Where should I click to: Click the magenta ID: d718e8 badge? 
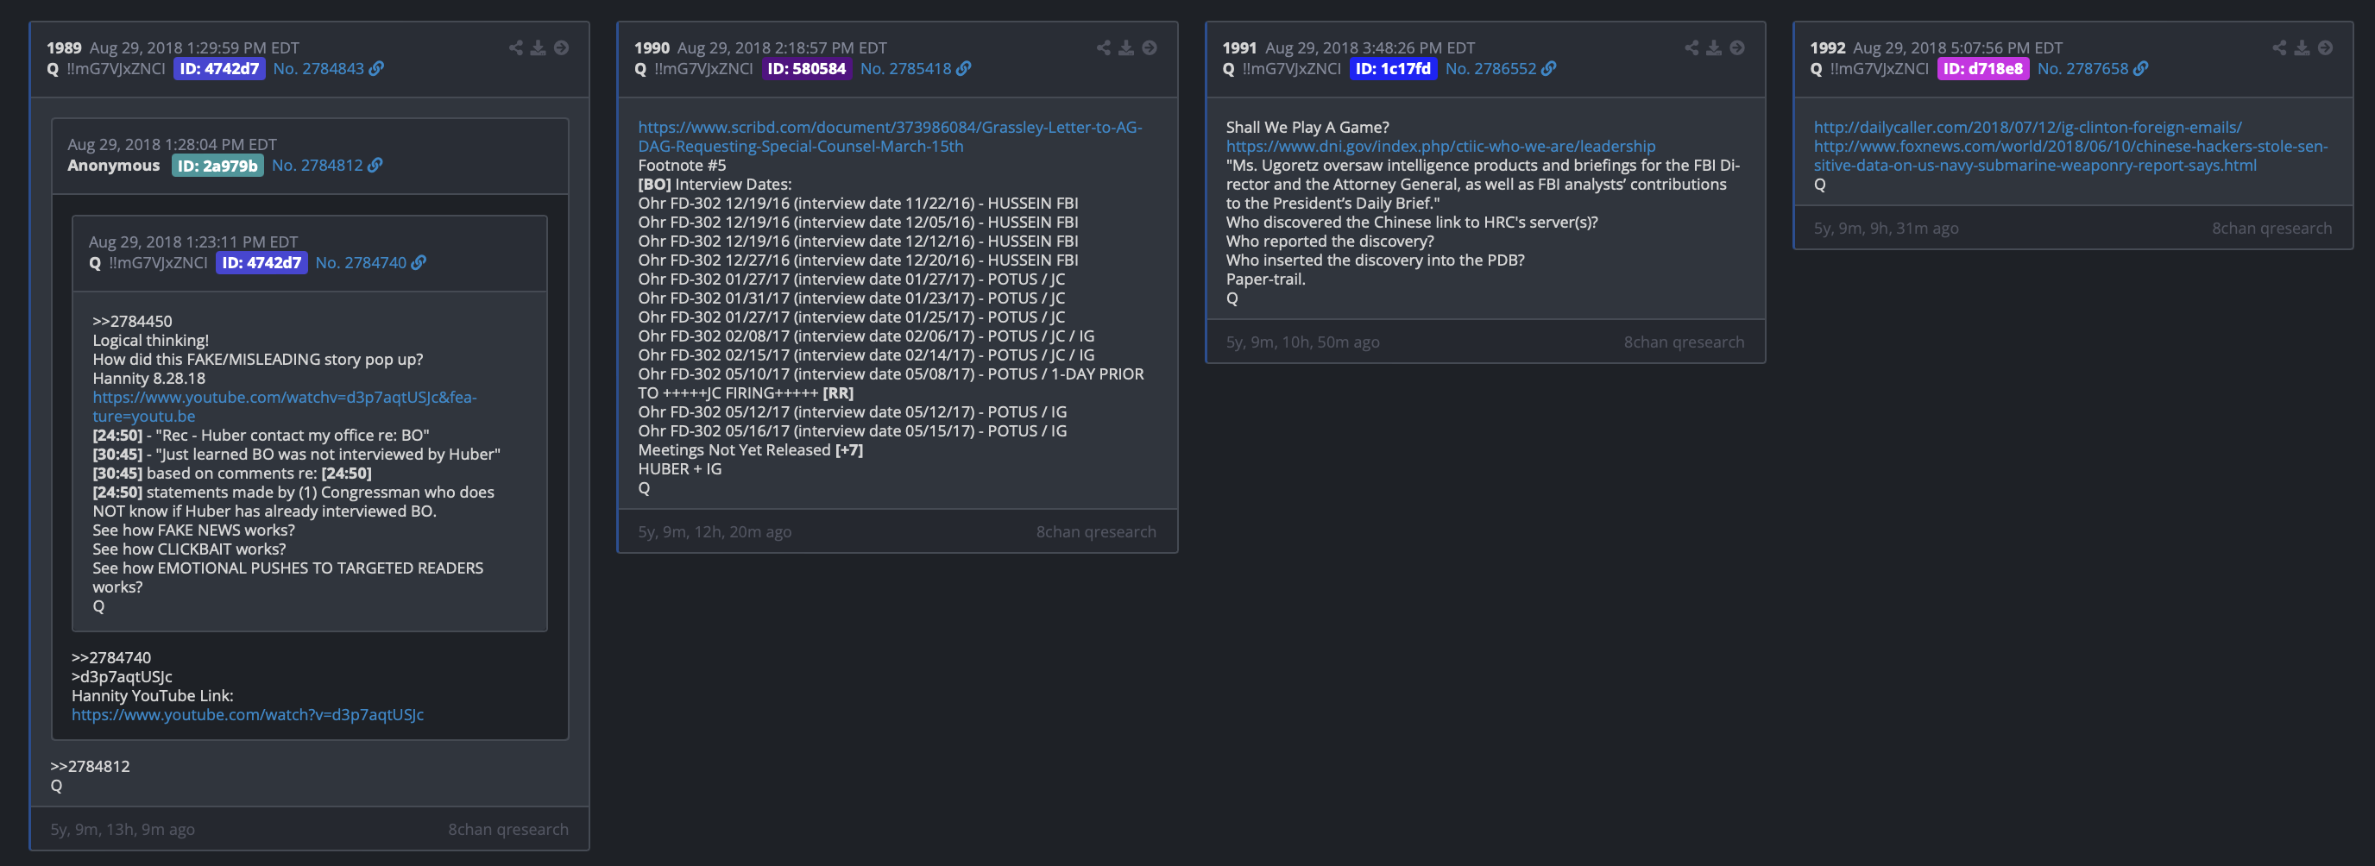tap(1983, 68)
